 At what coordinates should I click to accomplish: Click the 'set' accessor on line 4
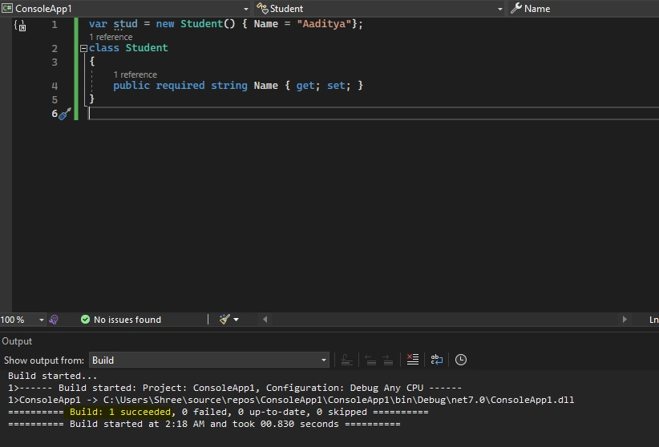(336, 86)
